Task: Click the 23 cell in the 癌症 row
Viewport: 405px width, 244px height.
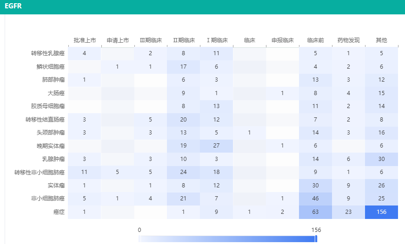Action: (348, 212)
